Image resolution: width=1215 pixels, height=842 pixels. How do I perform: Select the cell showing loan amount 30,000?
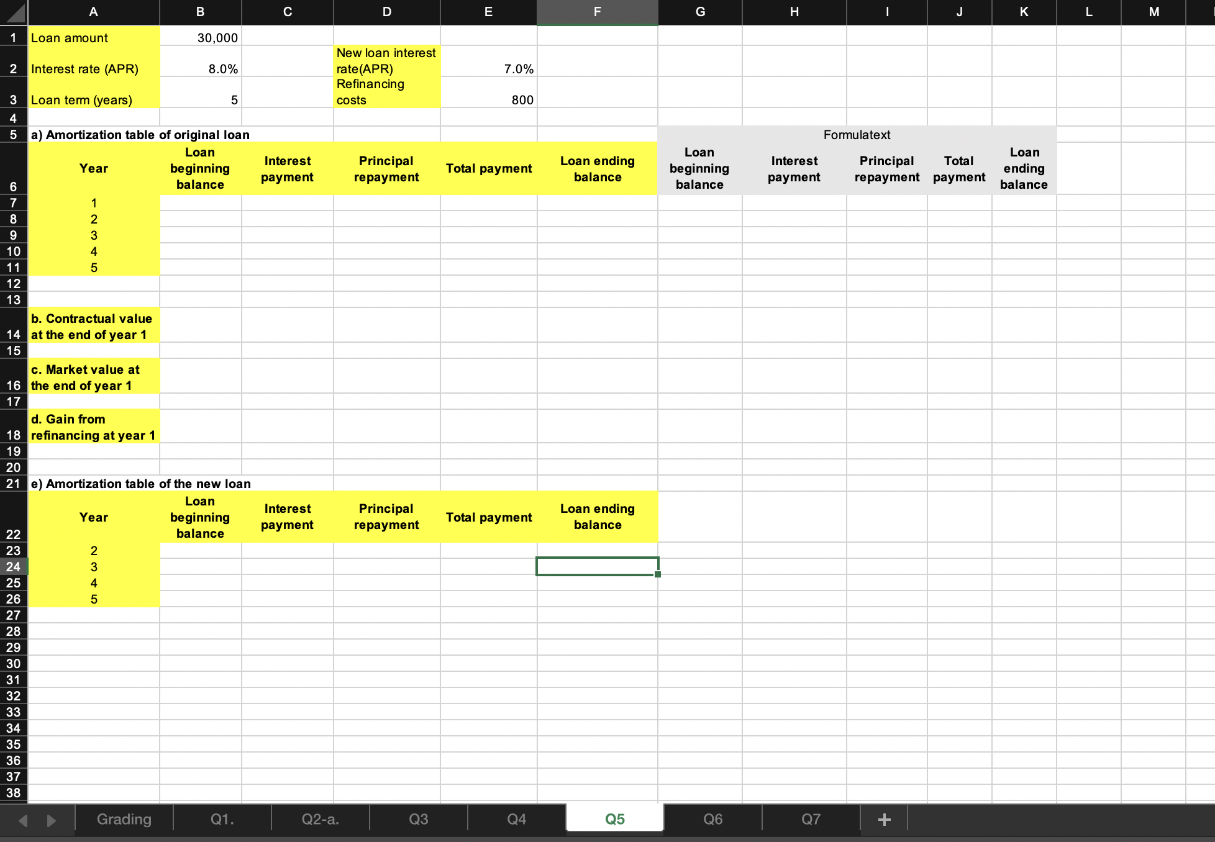coord(200,38)
